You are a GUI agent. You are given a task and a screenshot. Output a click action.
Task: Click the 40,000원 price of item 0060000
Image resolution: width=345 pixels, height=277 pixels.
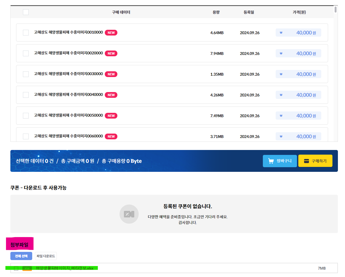[x=306, y=137]
